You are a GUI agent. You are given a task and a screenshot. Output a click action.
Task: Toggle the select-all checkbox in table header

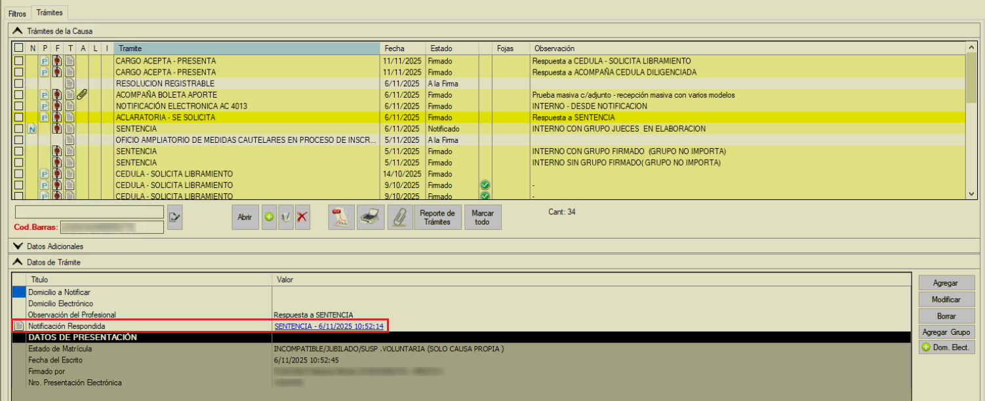(18, 48)
